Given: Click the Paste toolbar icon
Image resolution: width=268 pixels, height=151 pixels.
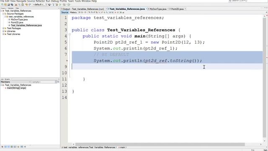Looking at the screenshot, I should (x=23, y=5).
